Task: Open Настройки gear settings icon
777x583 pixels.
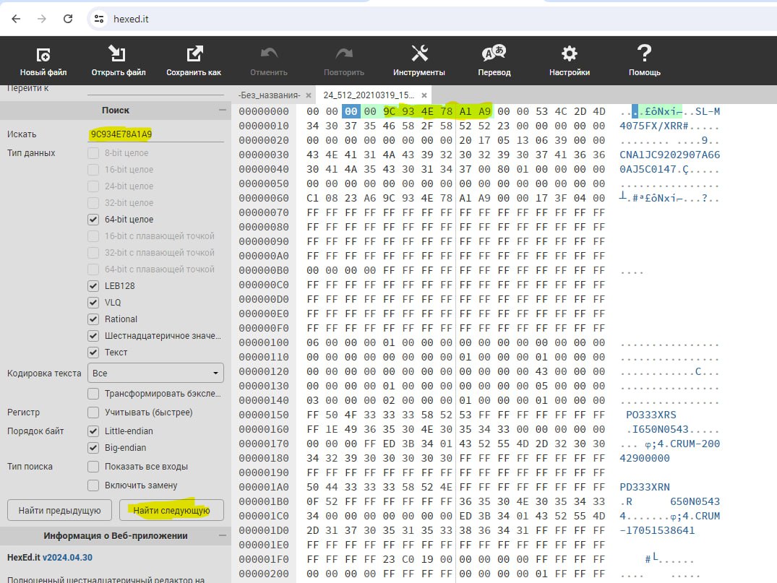Action: pos(570,55)
